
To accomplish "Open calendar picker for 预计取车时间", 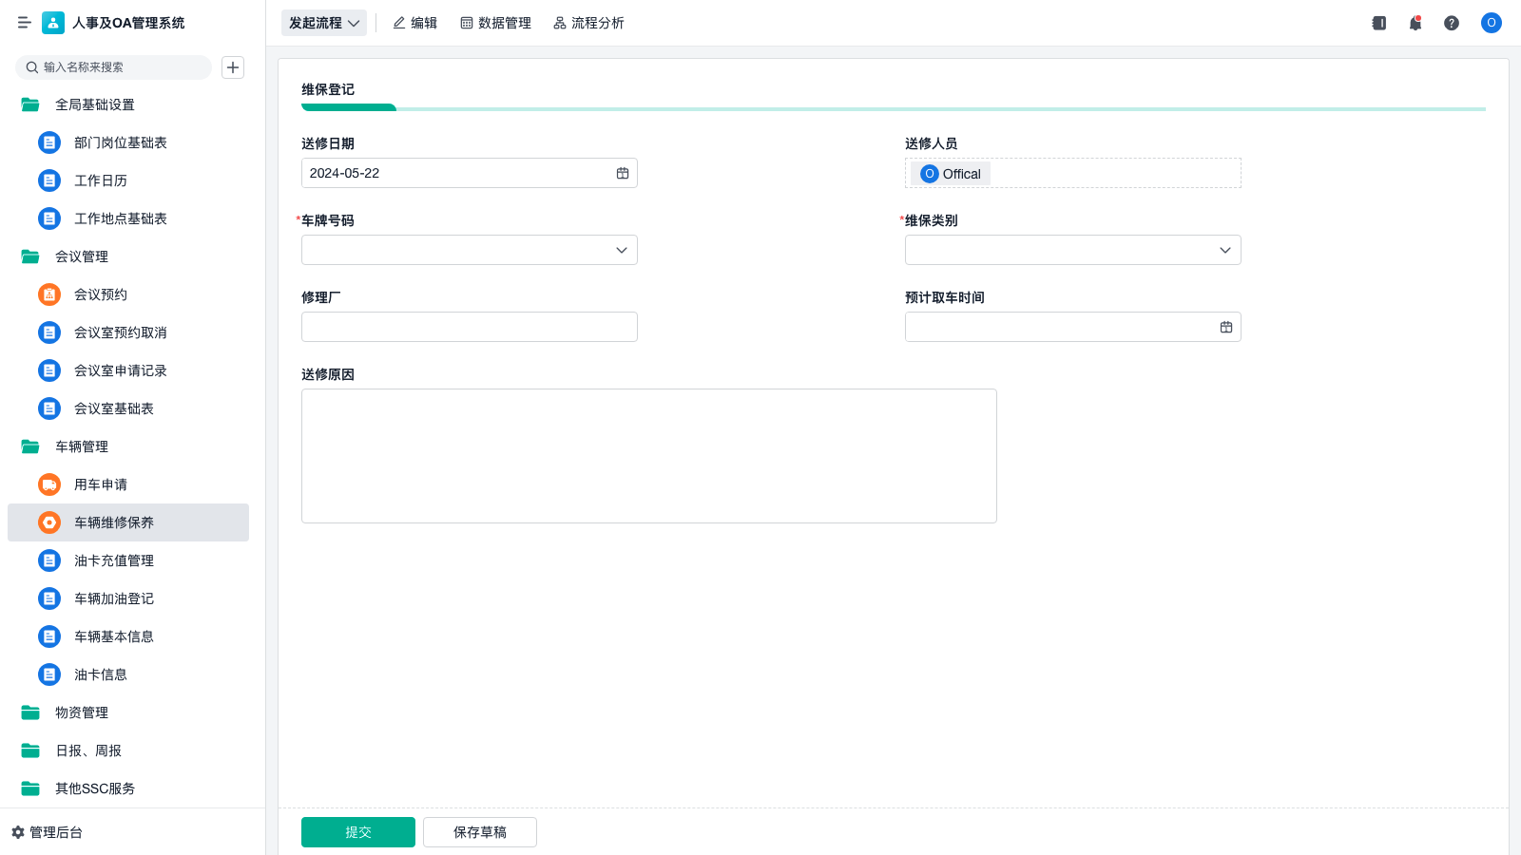I will pyautogui.click(x=1226, y=327).
